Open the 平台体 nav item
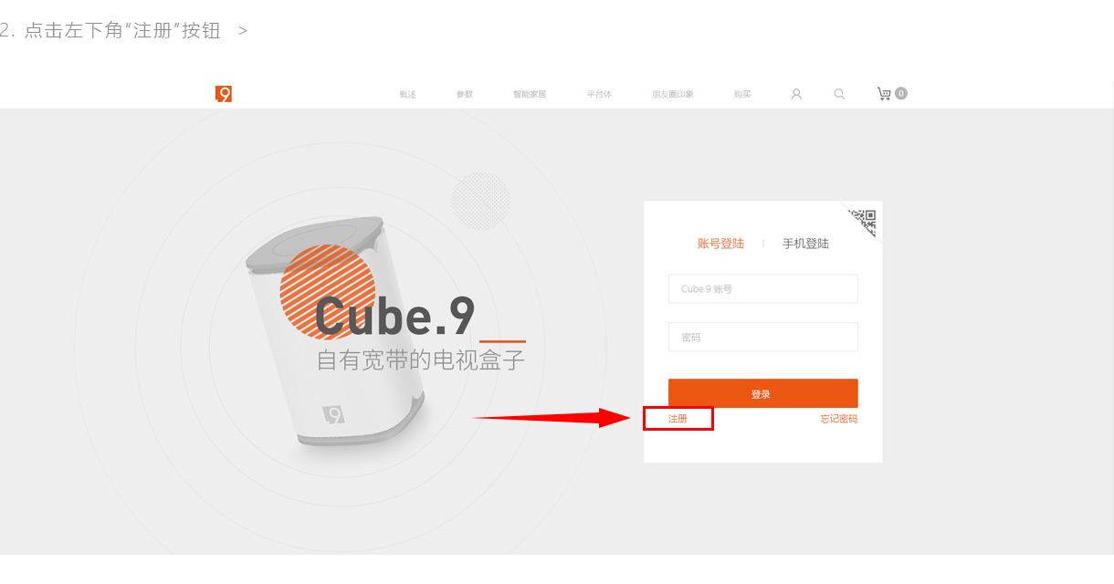 coord(599,94)
